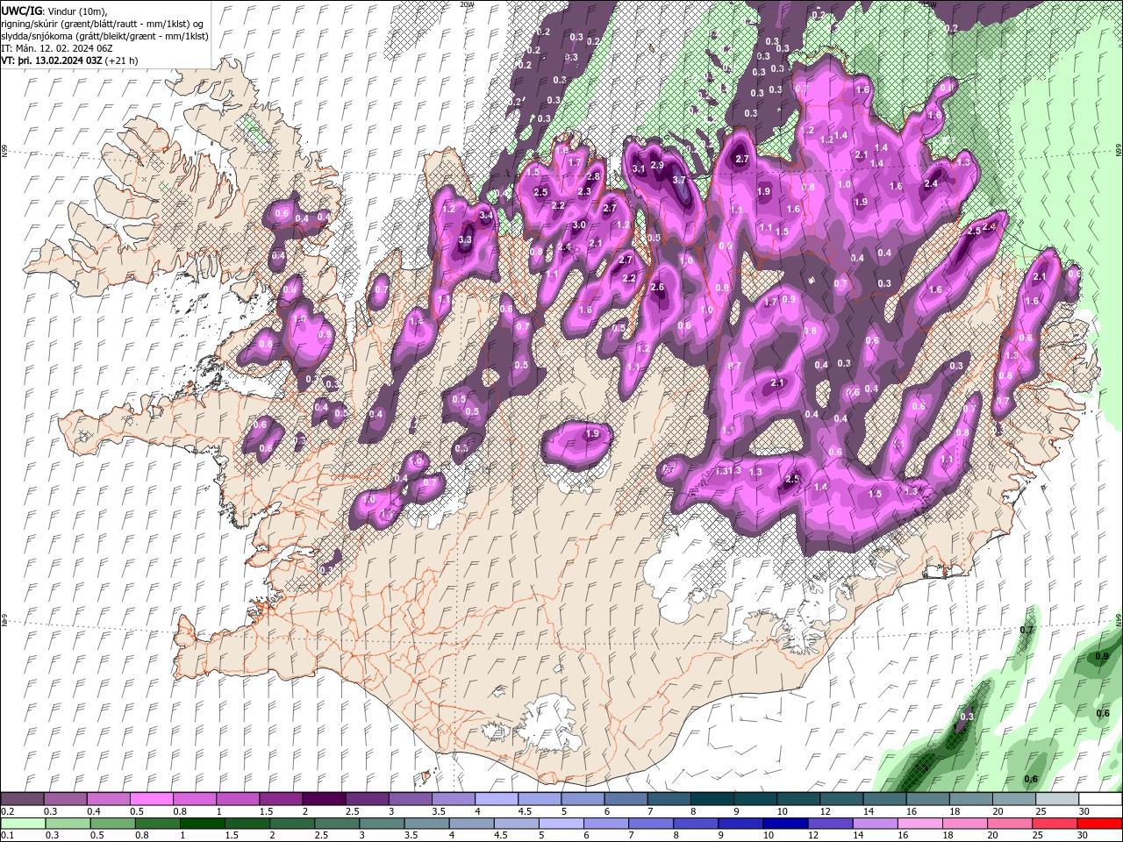The height and width of the screenshot is (842, 1123).
Task: Select the darkest green 1–1.5 rain legend swatch
Action: pyautogui.click(x=202, y=824)
